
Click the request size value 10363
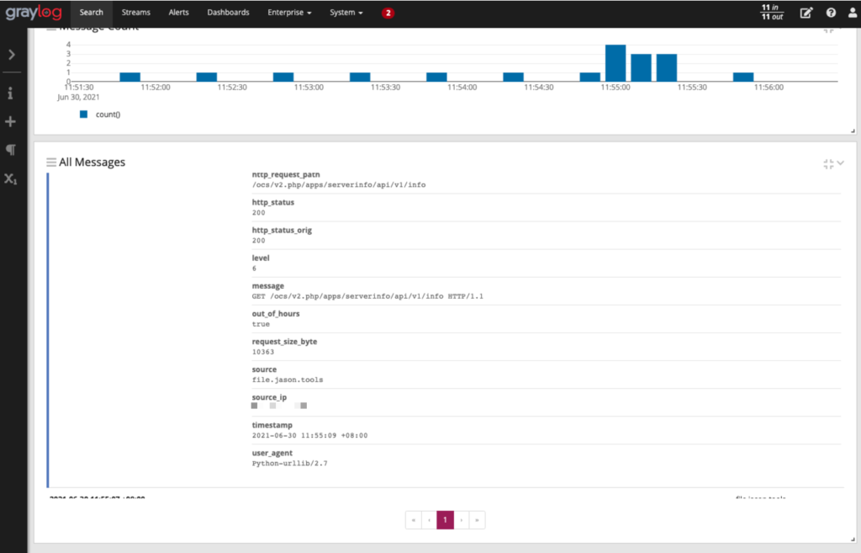click(x=263, y=352)
